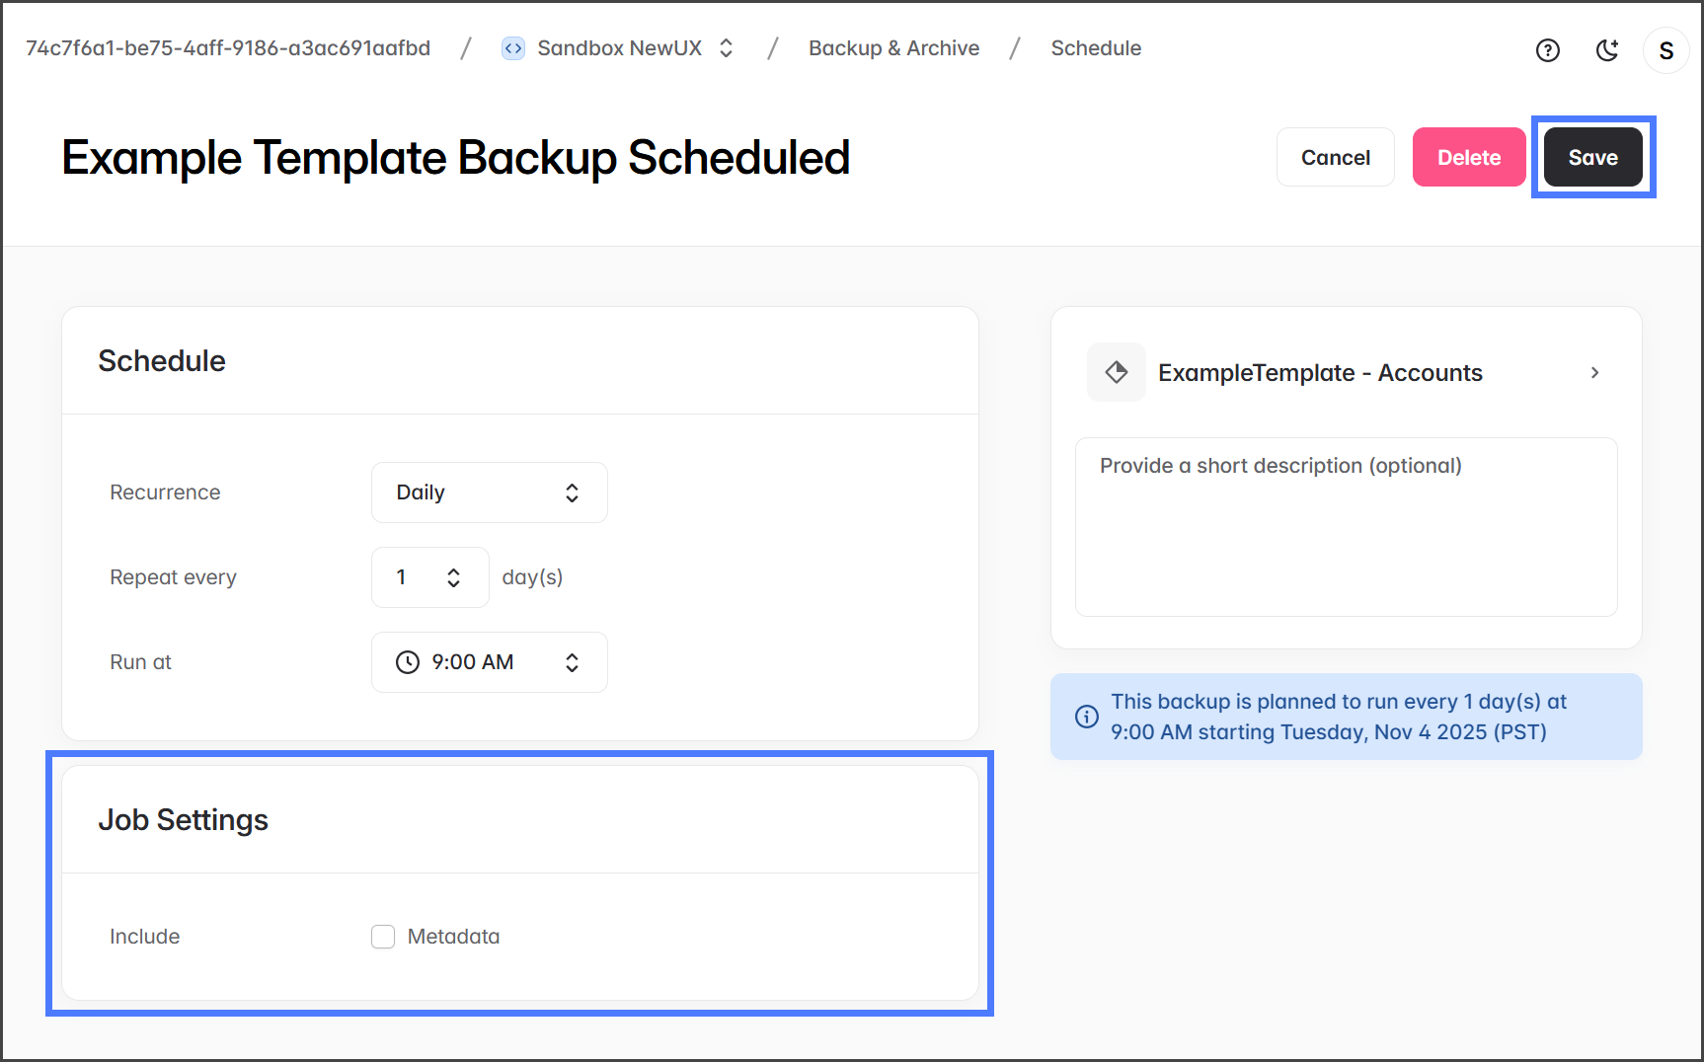Enable the Metadata checkbox
Screen dimensions: 1704x1062
point(383,937)
